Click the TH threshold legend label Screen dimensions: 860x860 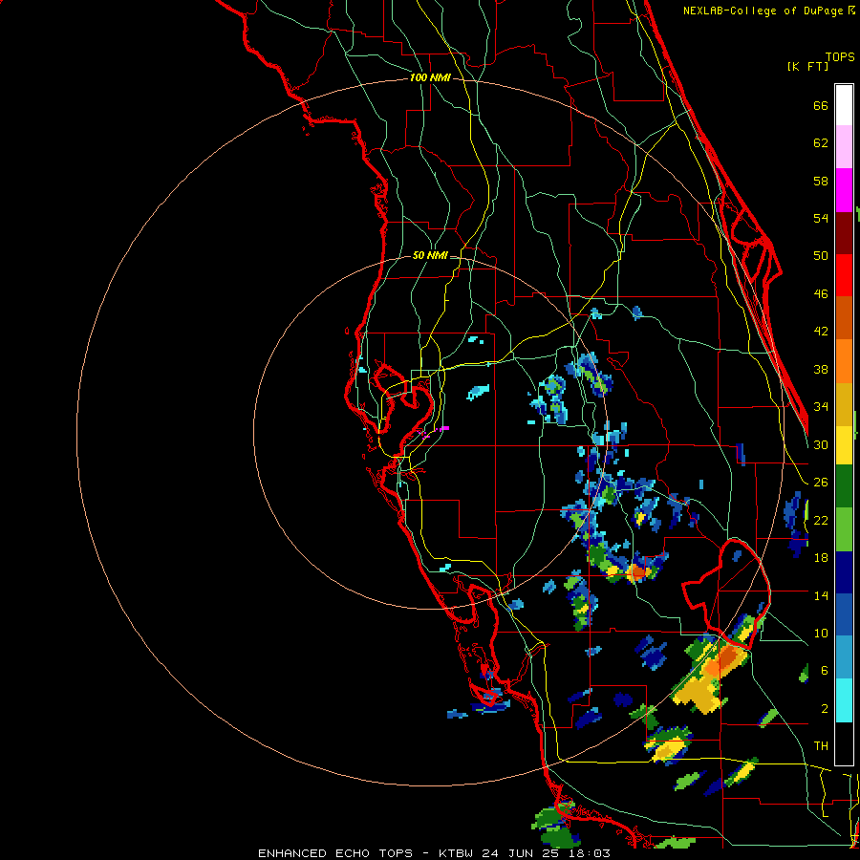point(821,746)
